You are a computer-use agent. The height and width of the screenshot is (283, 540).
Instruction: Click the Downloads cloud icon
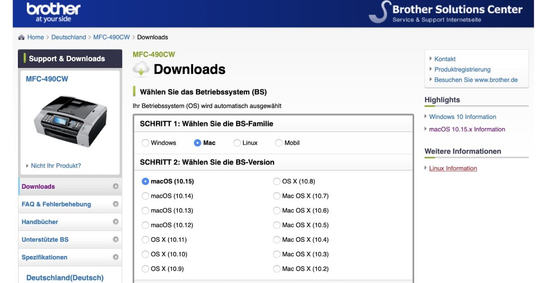point(141,69)
